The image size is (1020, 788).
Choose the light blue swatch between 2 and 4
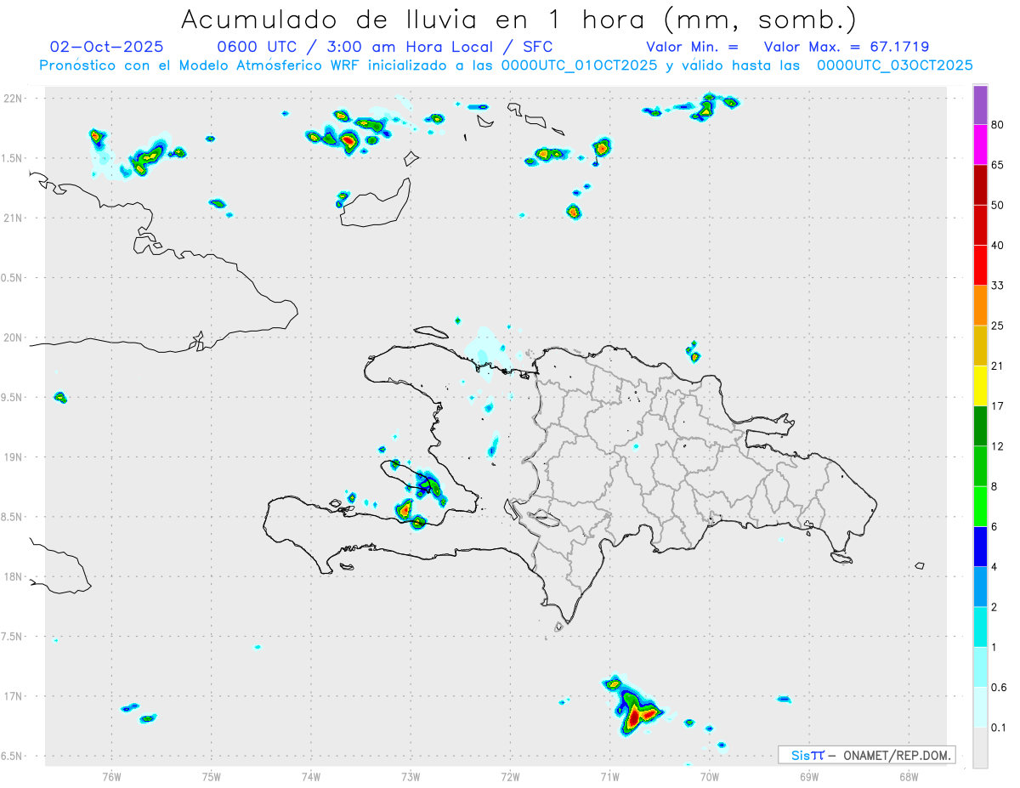pos(980,587)
